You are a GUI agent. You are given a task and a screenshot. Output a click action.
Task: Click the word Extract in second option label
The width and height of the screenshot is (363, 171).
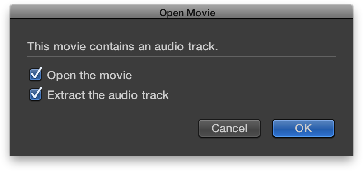point(66,95)
